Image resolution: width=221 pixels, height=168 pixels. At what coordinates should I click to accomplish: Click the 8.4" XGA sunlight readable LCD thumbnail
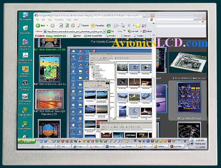coord(49,98)
